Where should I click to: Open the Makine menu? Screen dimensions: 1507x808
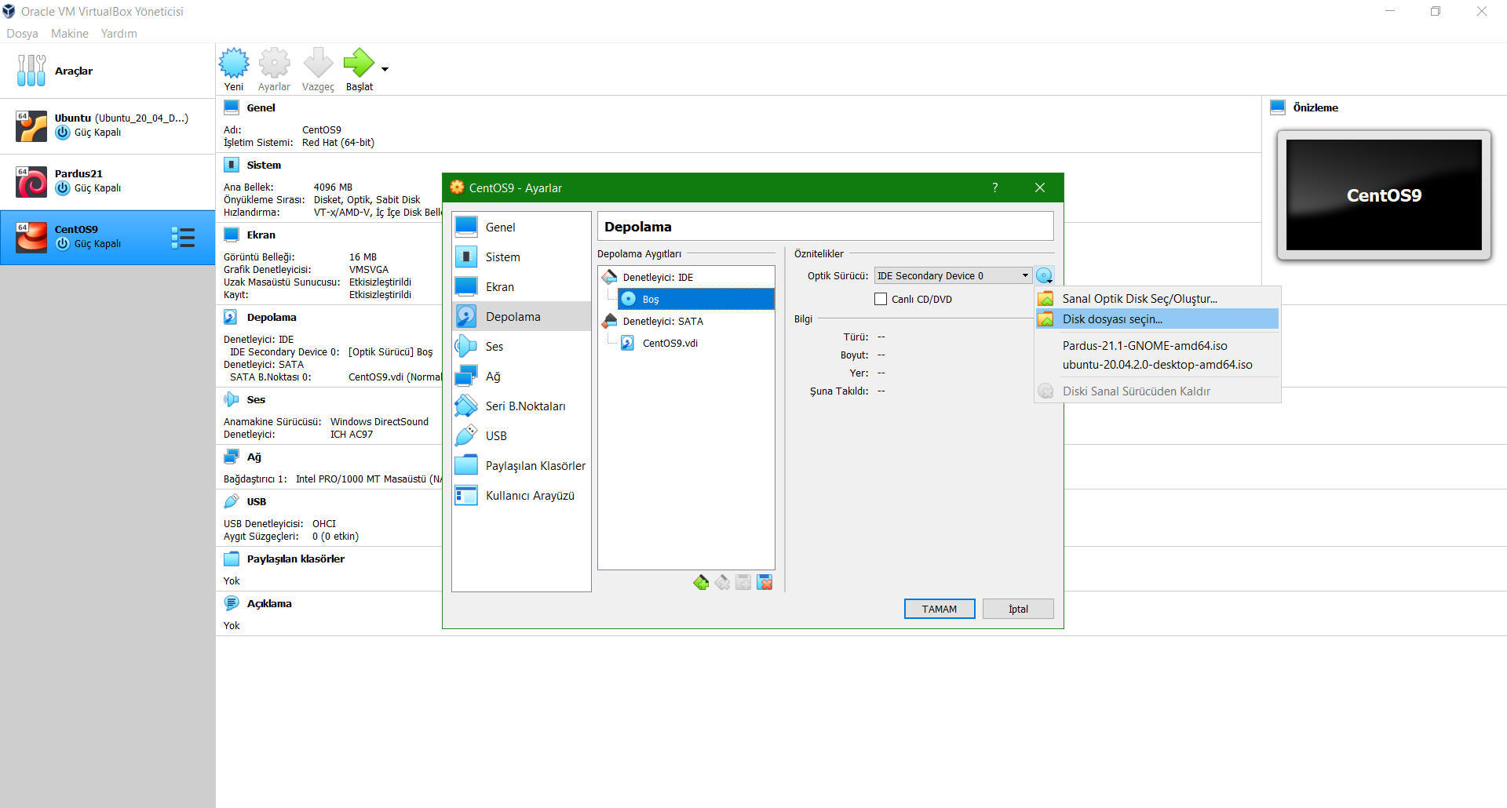point(70,34)
